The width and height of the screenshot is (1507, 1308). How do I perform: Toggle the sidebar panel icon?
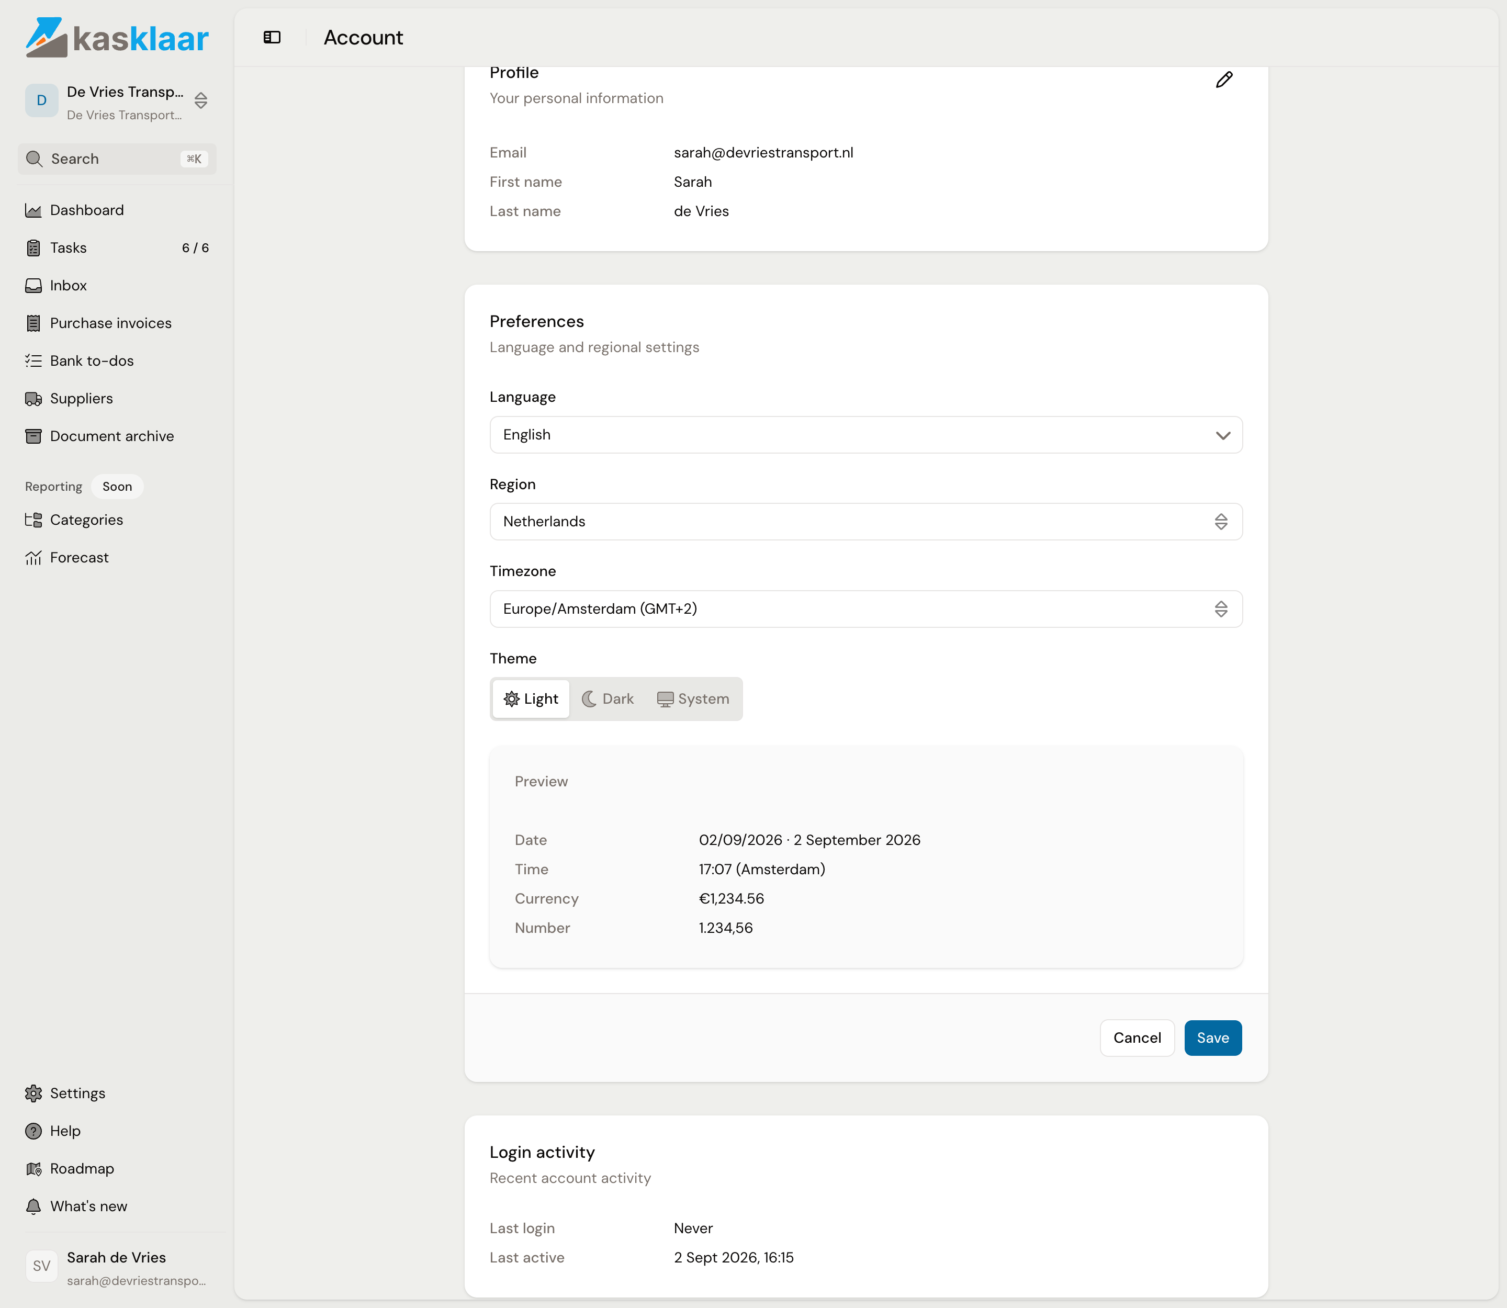click(272, 37)
